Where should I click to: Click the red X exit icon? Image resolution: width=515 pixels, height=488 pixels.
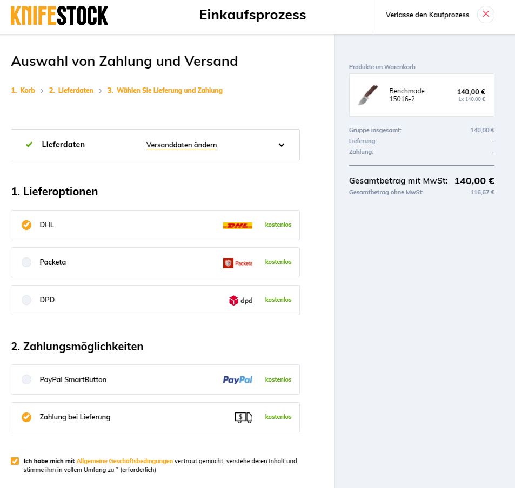click(x=486, y=15)
